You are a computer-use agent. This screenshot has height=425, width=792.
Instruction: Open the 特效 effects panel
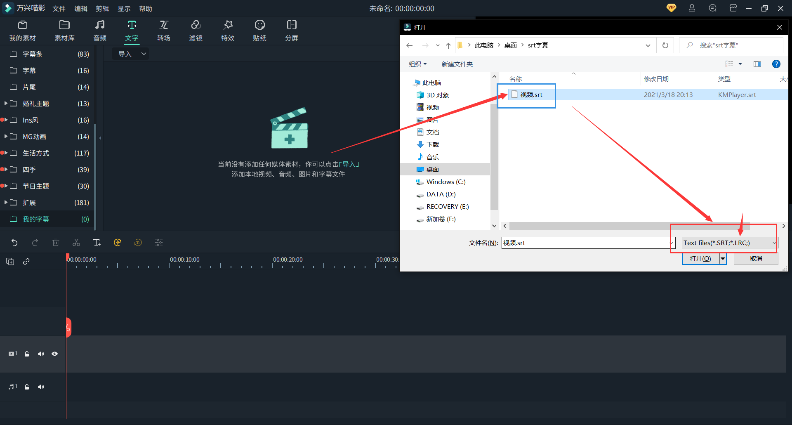228,31
